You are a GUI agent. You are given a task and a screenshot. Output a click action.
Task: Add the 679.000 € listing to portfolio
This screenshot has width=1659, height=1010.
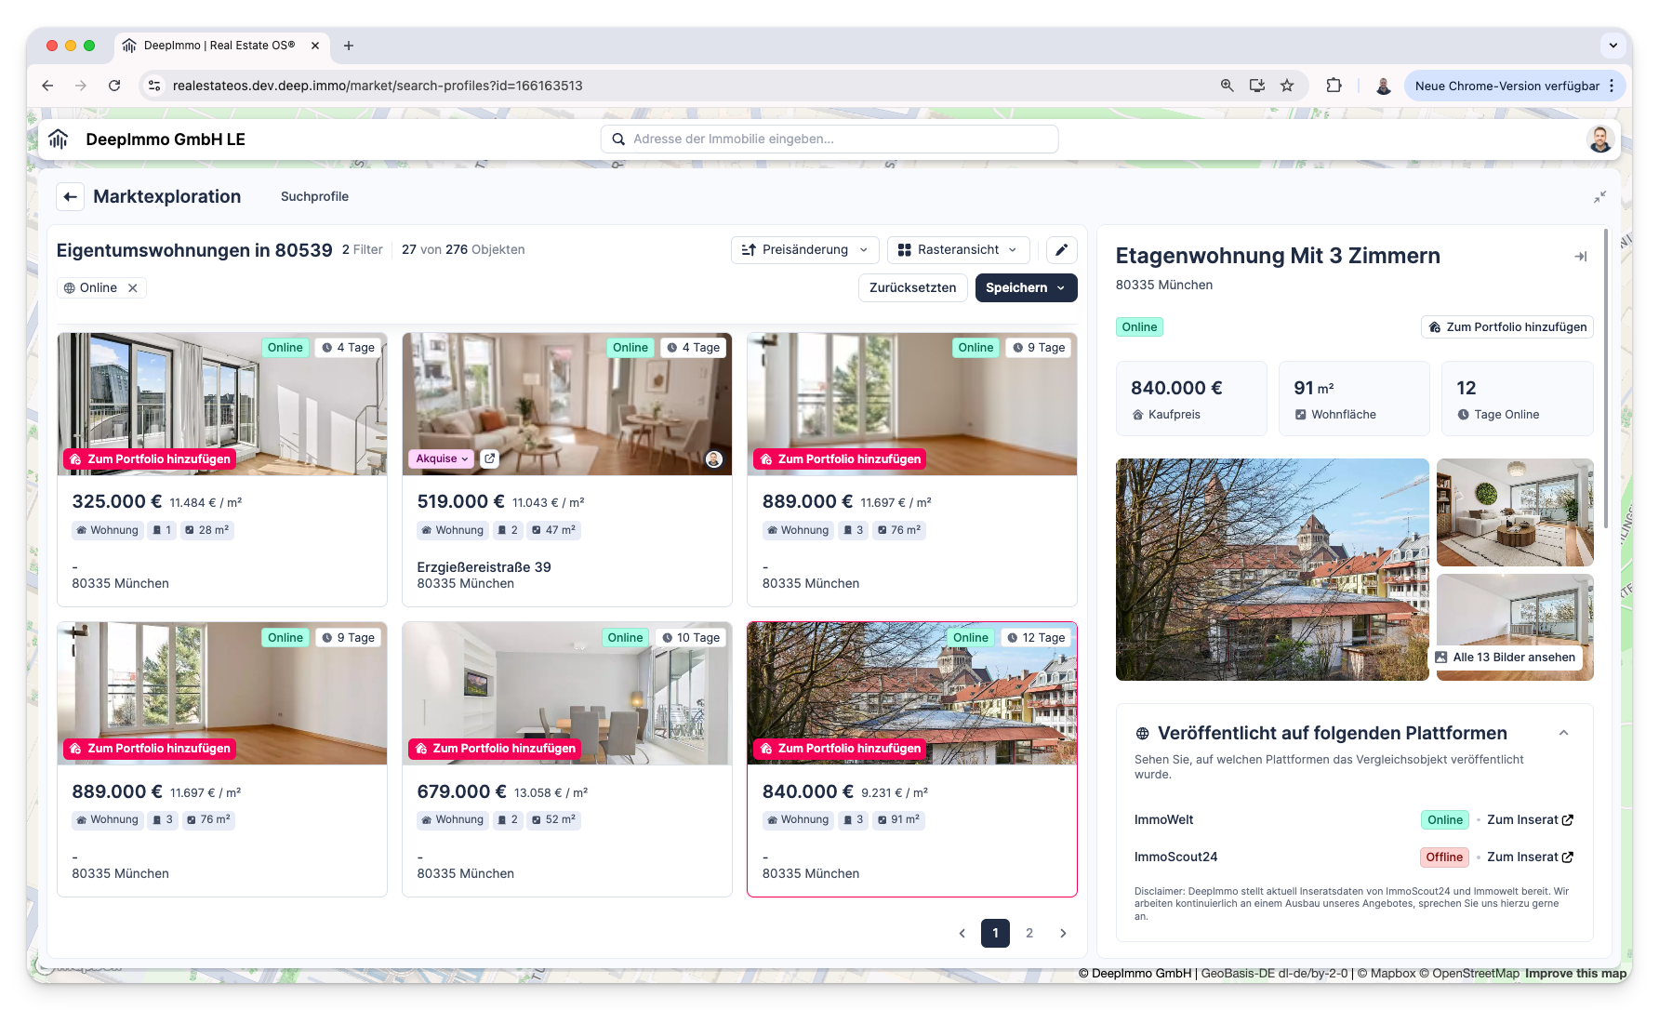click(495, 749)
